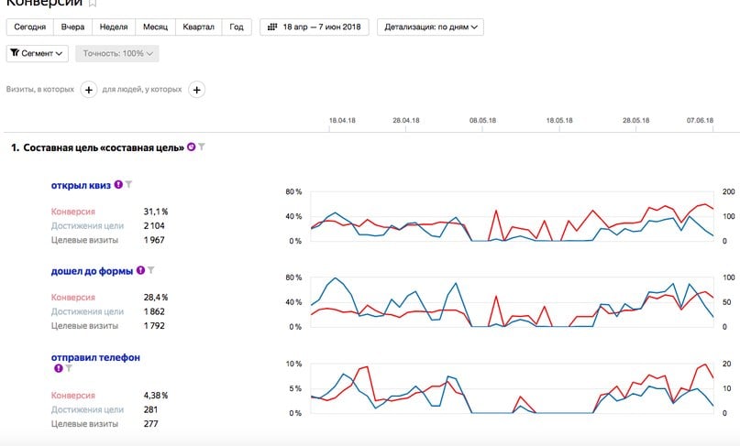Image resolution: width=740 pixels, height=446 pixels.
Task: Open the "отправил телефон" goal link
Action: (x=95, y=357)
